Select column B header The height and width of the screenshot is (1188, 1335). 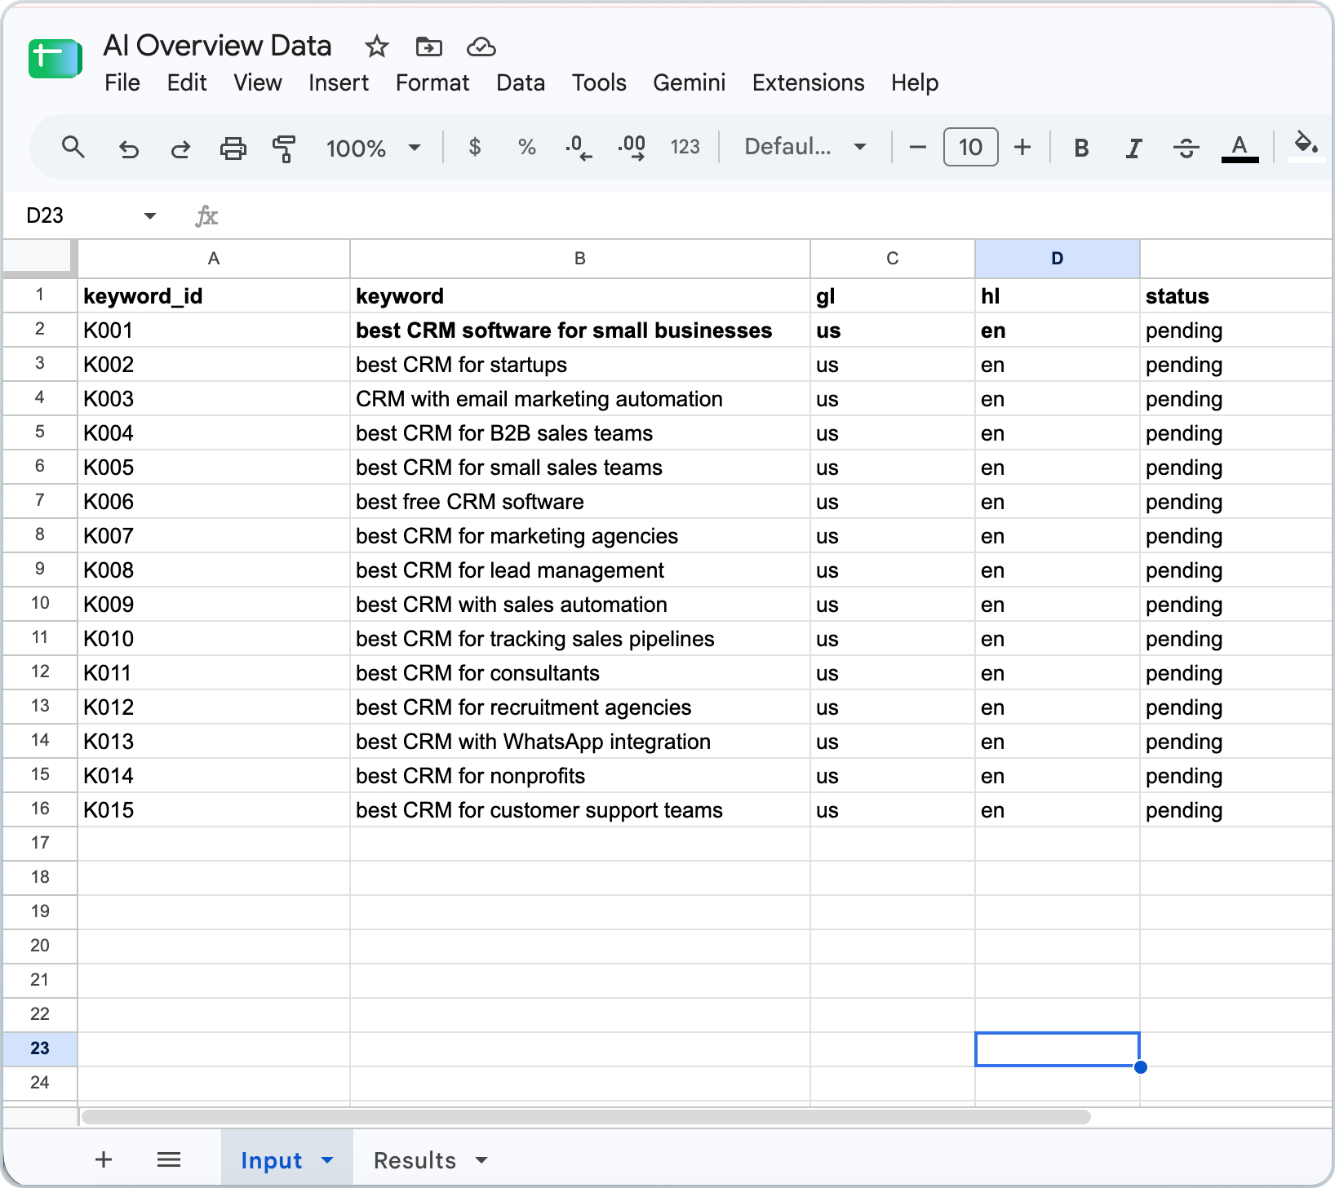coord(580,259)
